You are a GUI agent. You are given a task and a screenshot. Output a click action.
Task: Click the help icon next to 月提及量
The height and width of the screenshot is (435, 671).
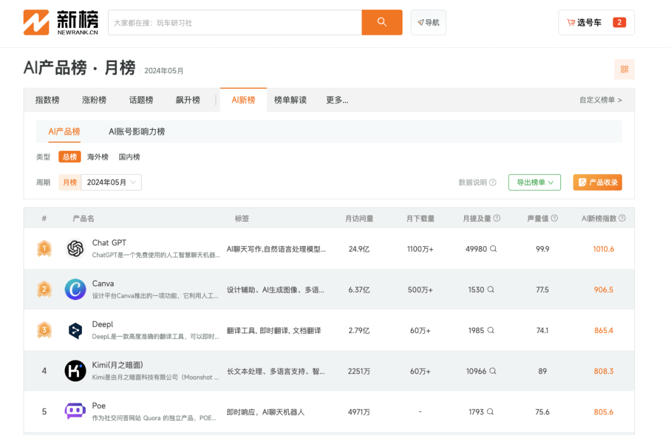coord(497,218)
